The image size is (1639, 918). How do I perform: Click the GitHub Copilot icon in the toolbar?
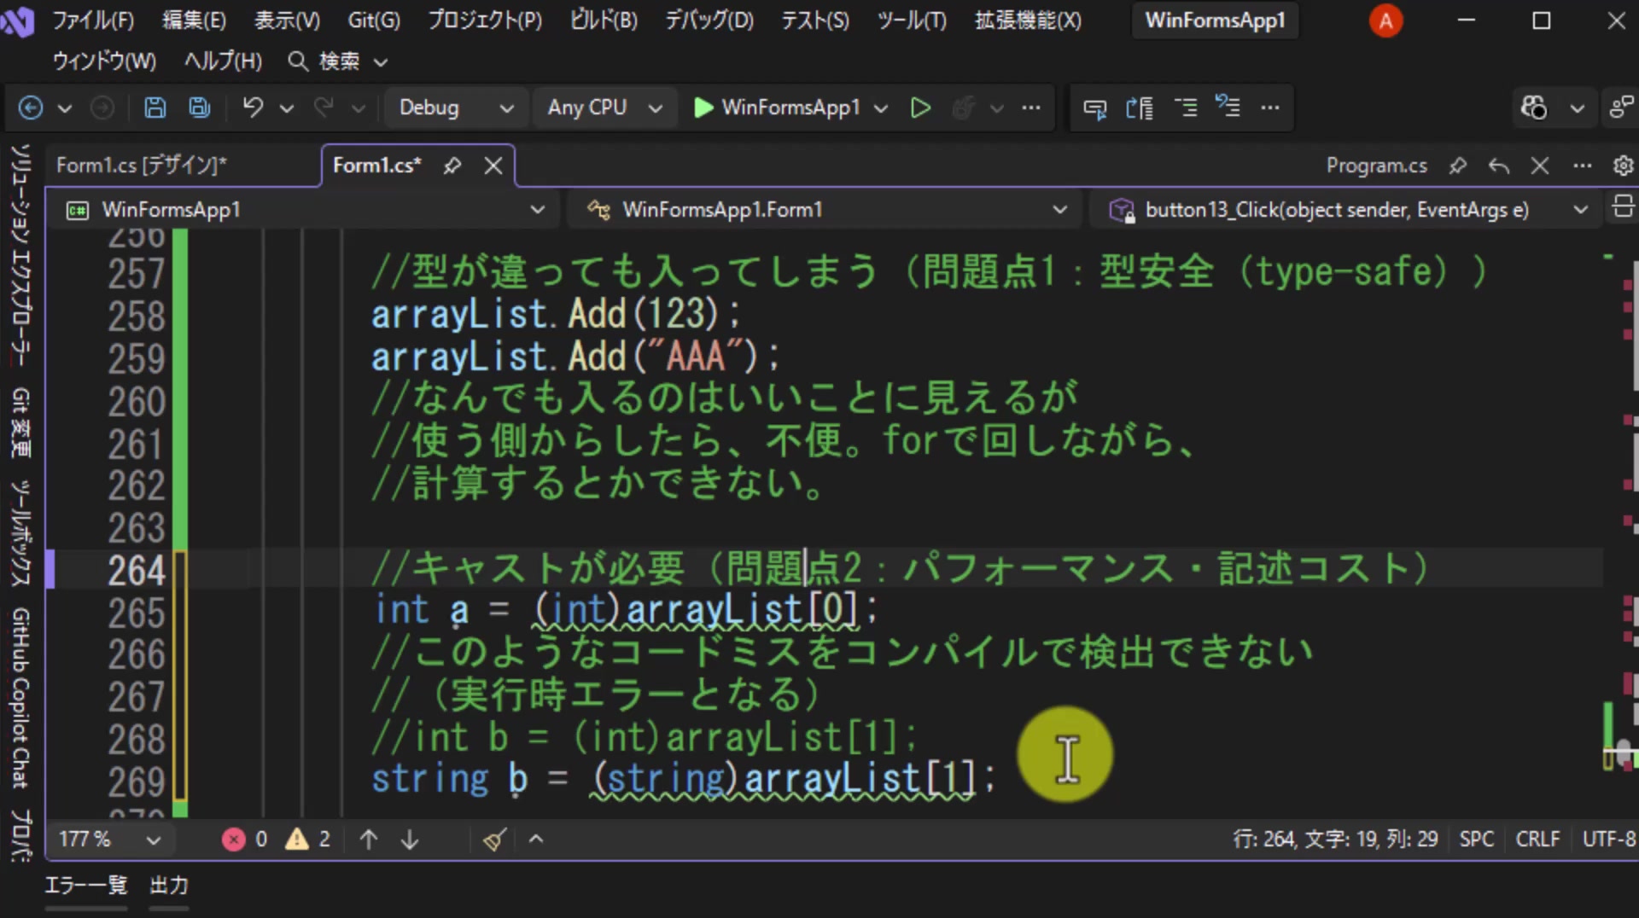[1533, 107]
